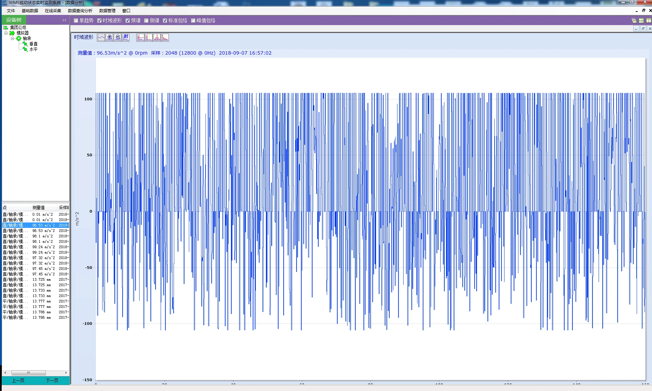Uncheck the 时域波形 checkbox

coord(99,20)
